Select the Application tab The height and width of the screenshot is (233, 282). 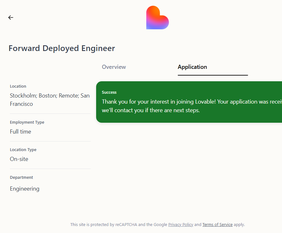pos(192,67)
